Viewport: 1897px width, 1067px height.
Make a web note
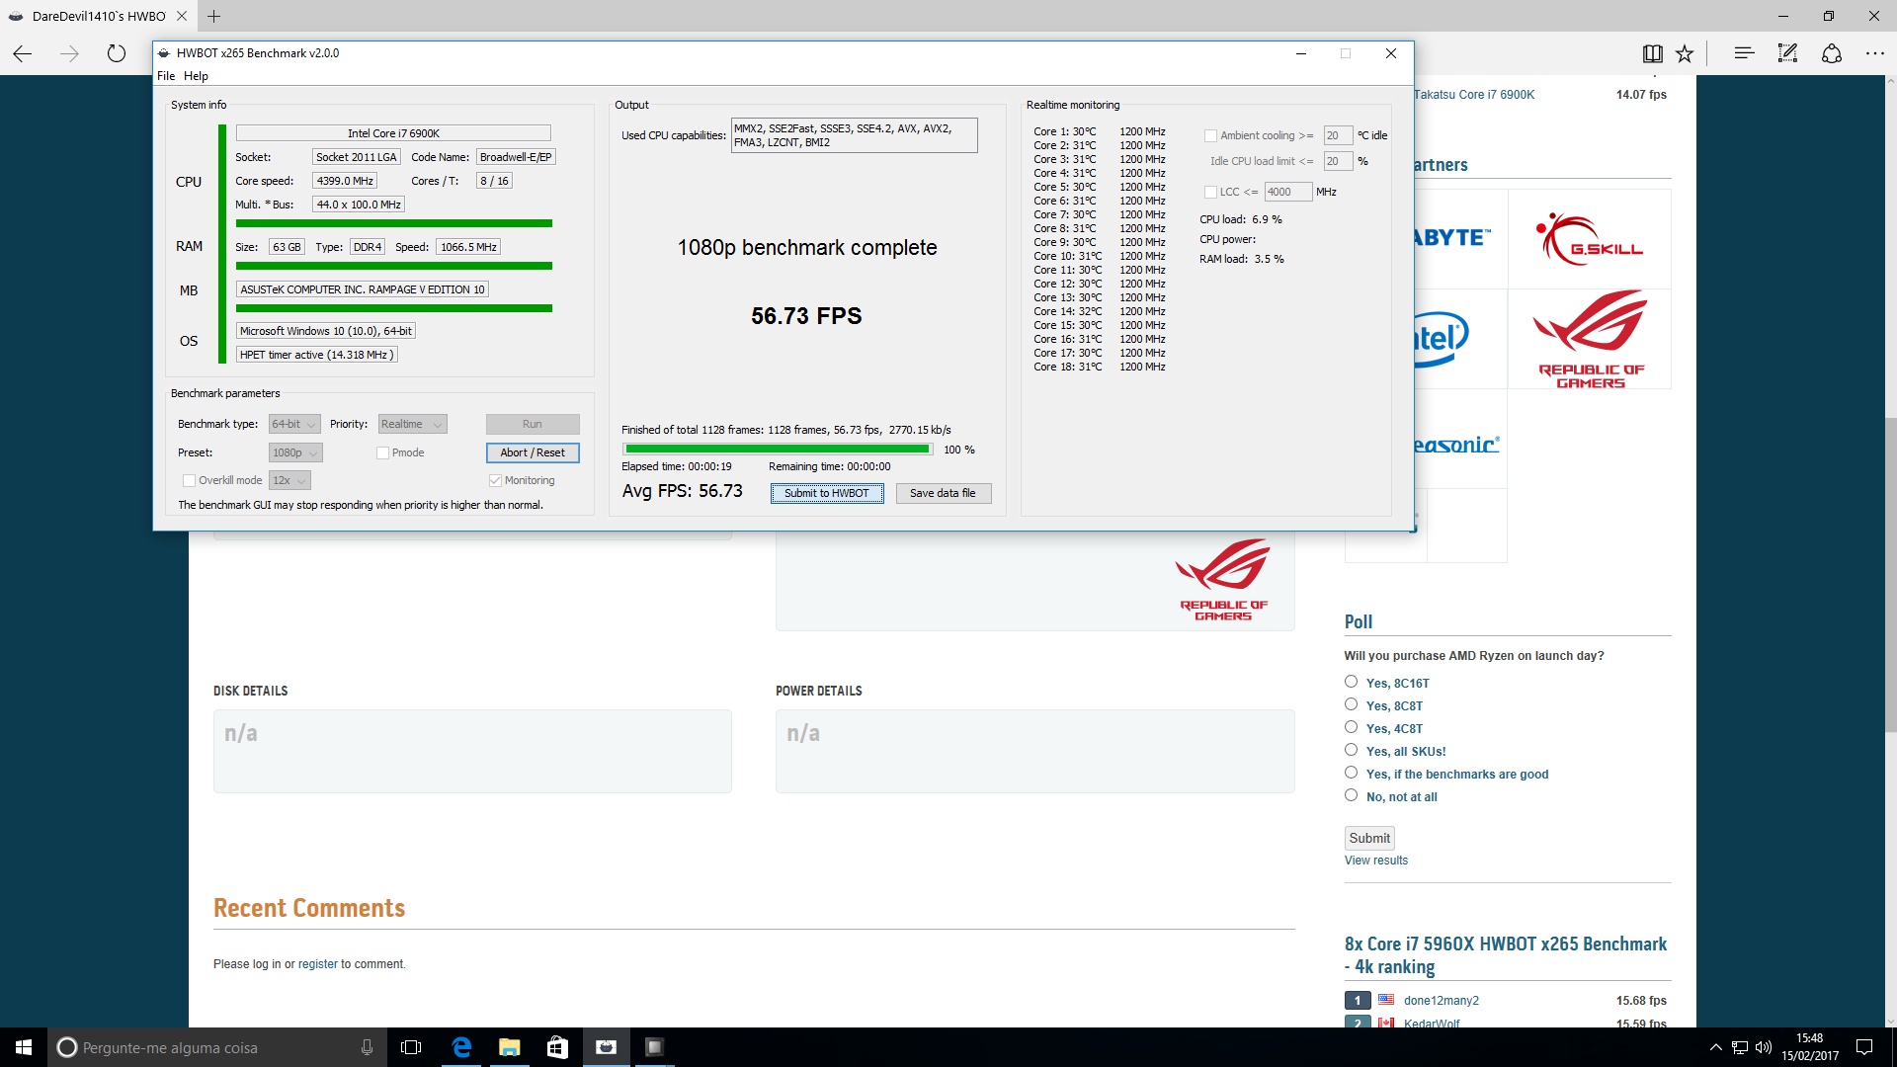point(1787,53)
